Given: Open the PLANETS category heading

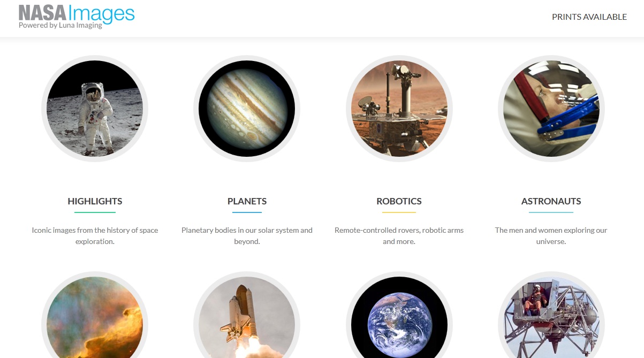Looking at the screenshot, I should 247,201.
